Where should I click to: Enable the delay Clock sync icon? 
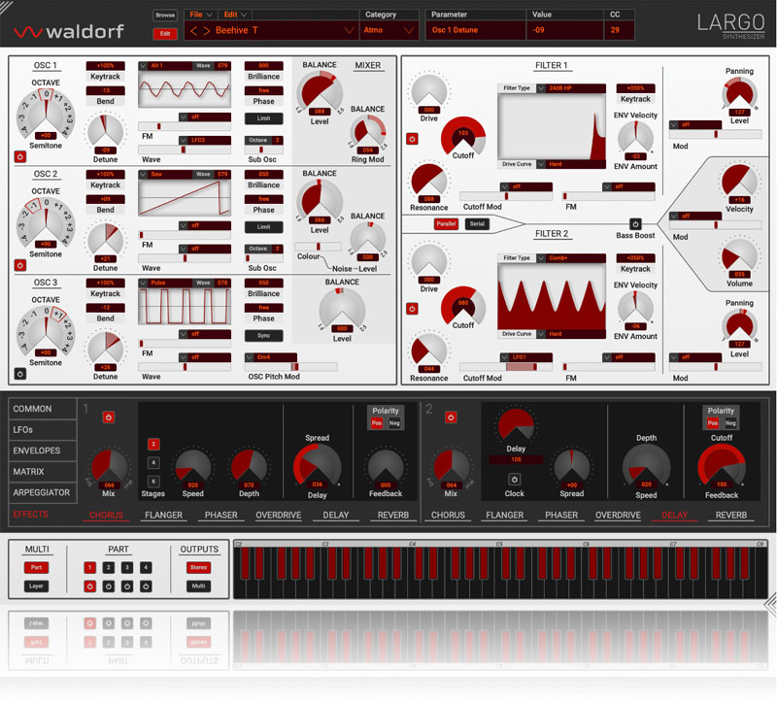tap(514, 479)
